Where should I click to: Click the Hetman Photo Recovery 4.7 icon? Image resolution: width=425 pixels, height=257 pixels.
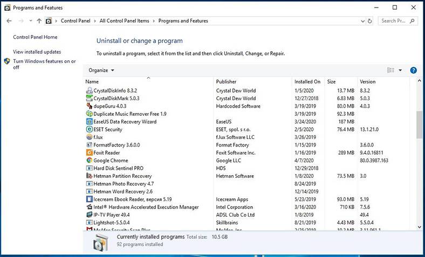point(89,184)
